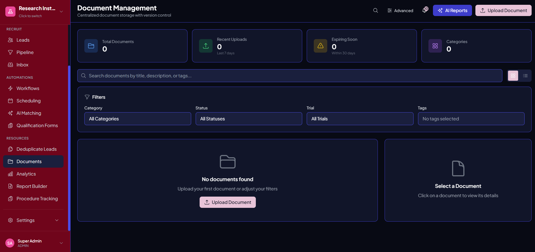This screenshot has height=252, width=535.
Task: Click 'Last 7 days' text
Action: coord(226,53)
